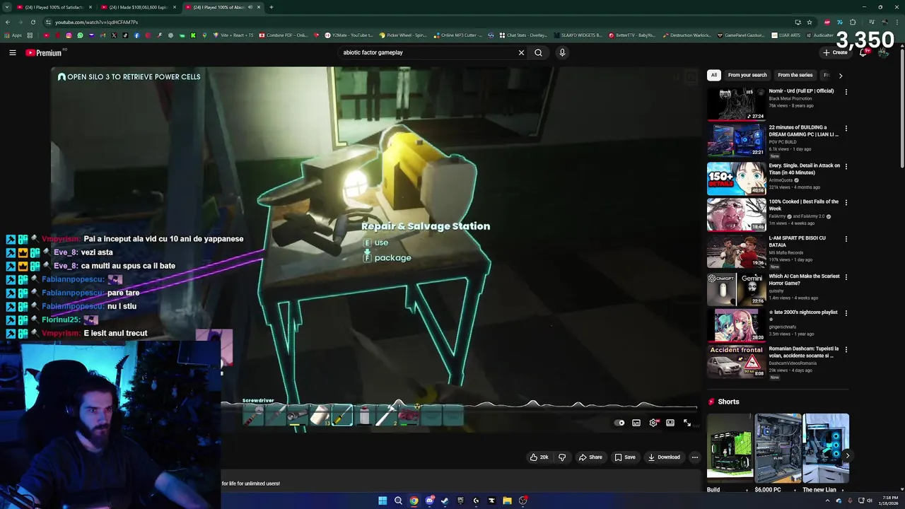The height and width of the screenshot is (509, 905).
Task: Play the Accident frontal dashcam thumbnail
Action: pyautogui.click(x=736, y=362)
